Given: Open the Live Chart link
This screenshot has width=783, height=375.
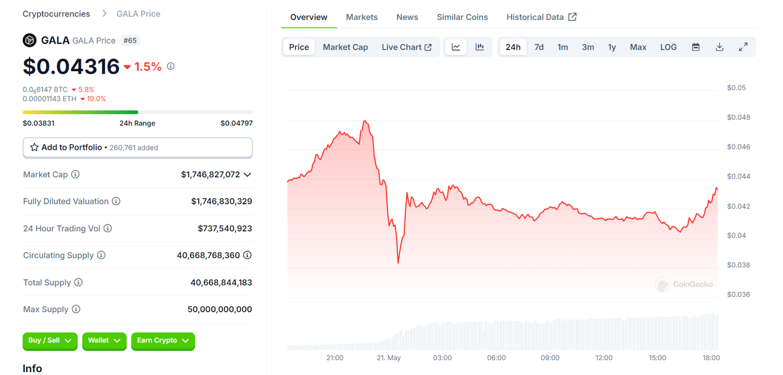Looking at the screenshot, I should point(407,47).
